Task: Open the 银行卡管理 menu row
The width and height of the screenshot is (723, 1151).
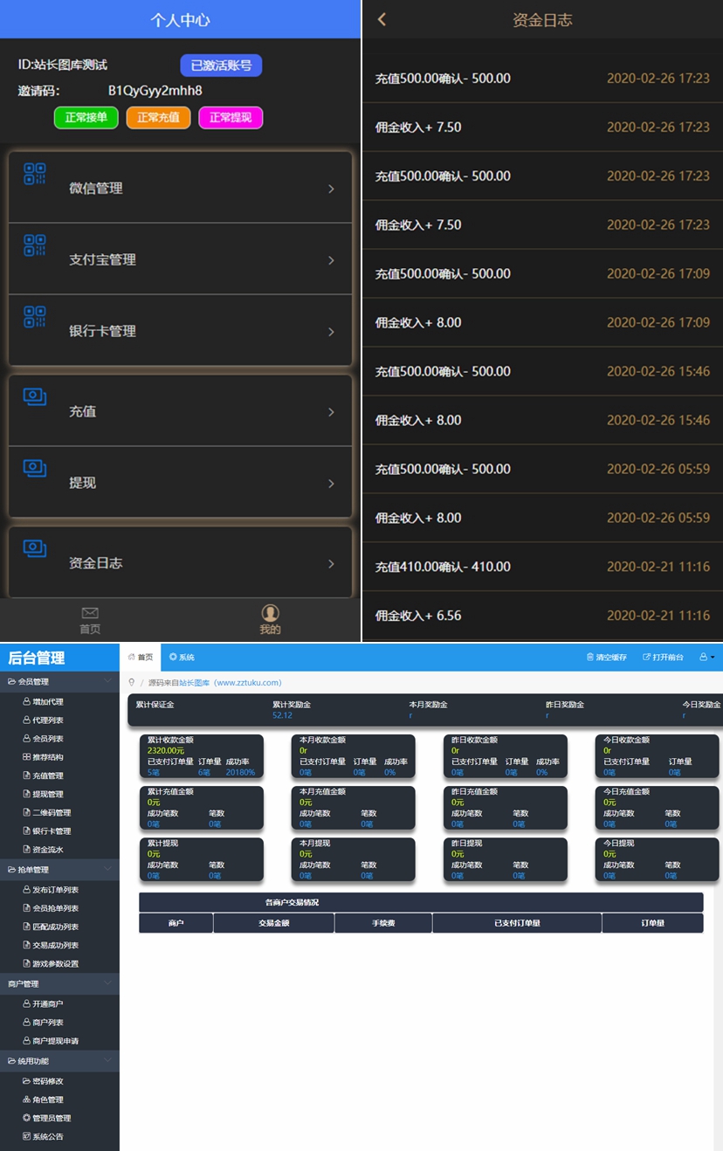Action: (180, 331)
